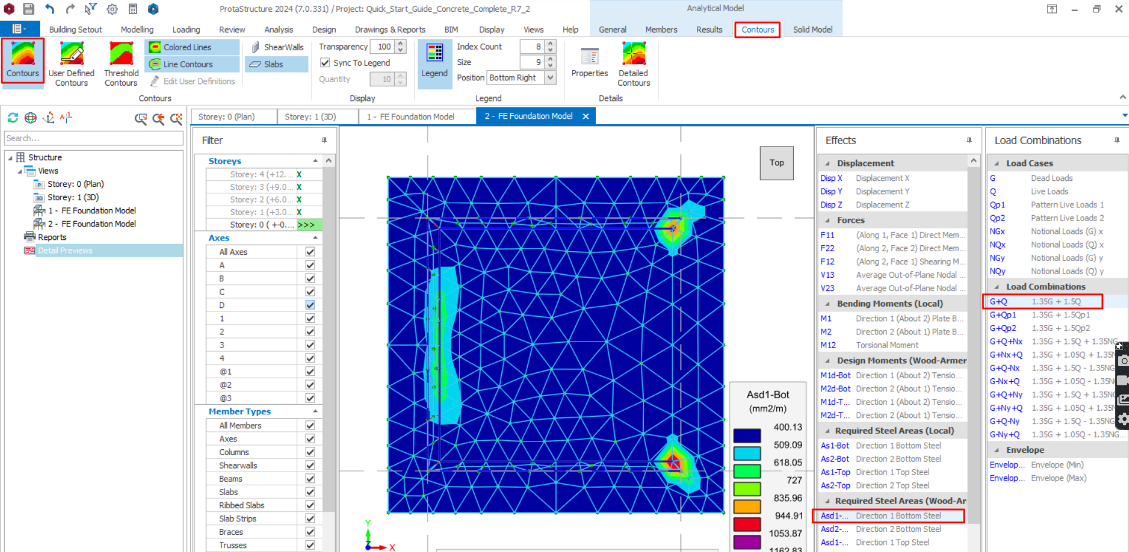This screenshot has width=1129, height=552.
Task: Click the Contours icon in the ribbon
Action: [x=22, y=60]
